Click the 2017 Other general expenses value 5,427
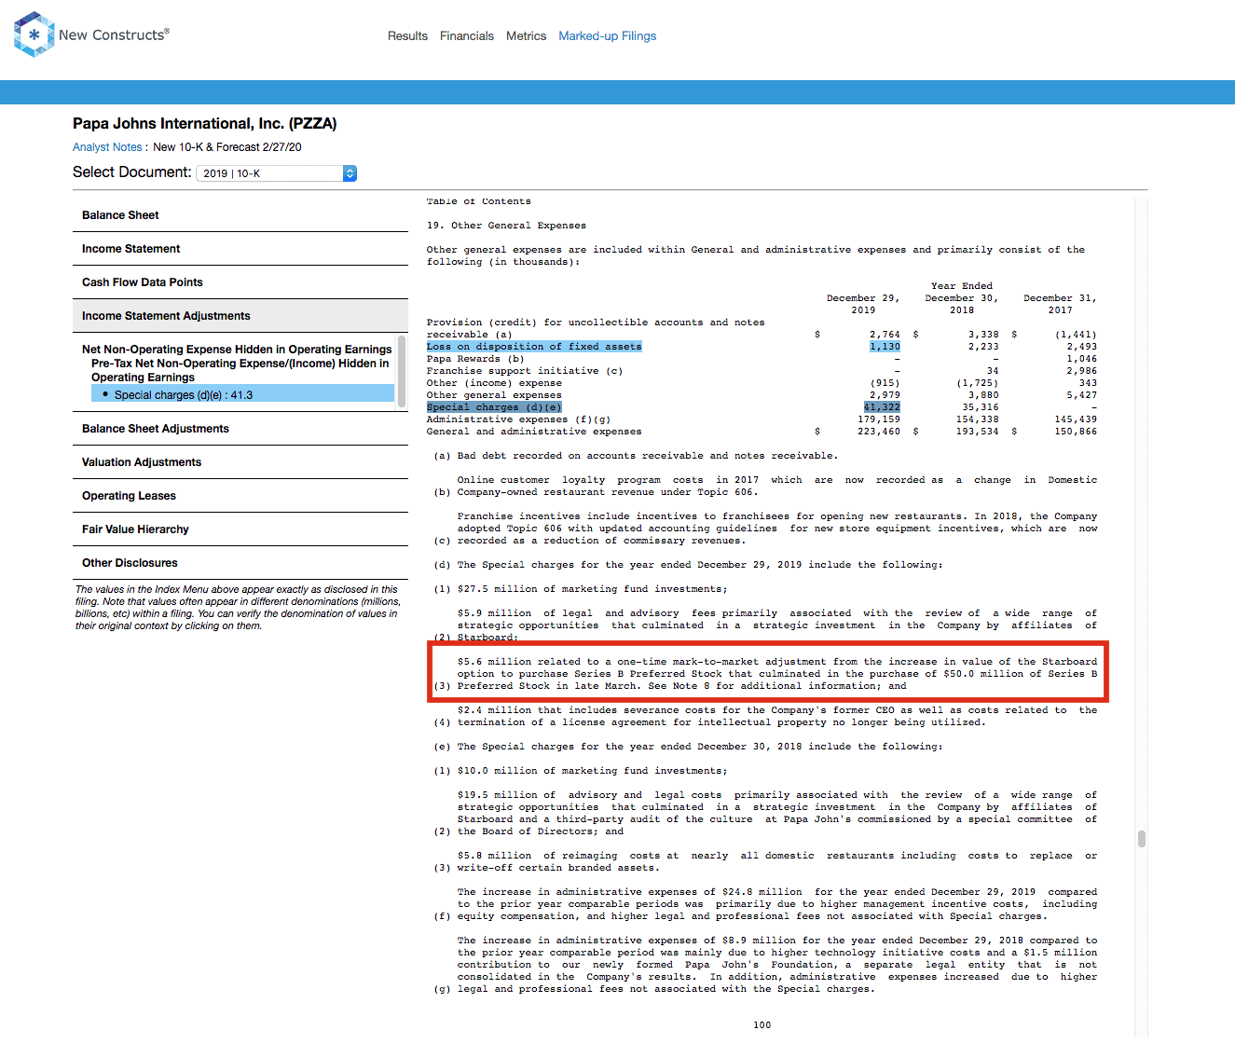This screenshot has height=1044, width=1235. (1081, 395)
